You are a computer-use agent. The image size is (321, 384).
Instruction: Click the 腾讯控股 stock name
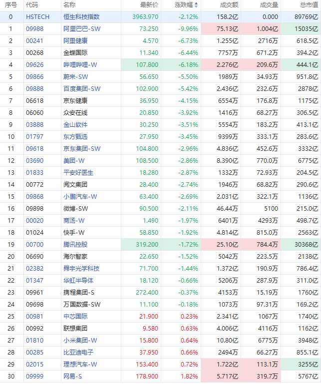75,245
